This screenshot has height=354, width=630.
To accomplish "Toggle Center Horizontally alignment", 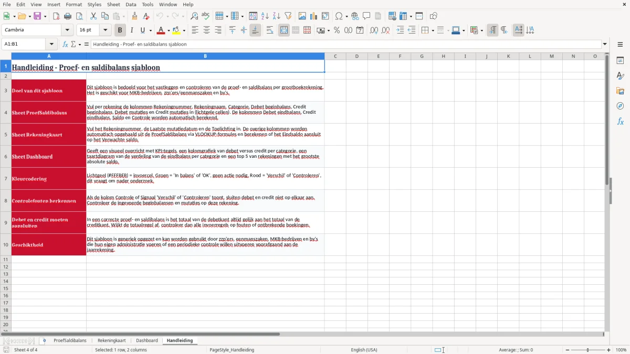I will (x=206, y=30).
